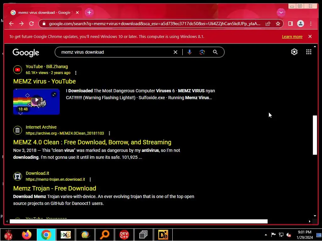Reload the Google search page
322x241 pixels.
pyautogui.click(x=31, y=24)
